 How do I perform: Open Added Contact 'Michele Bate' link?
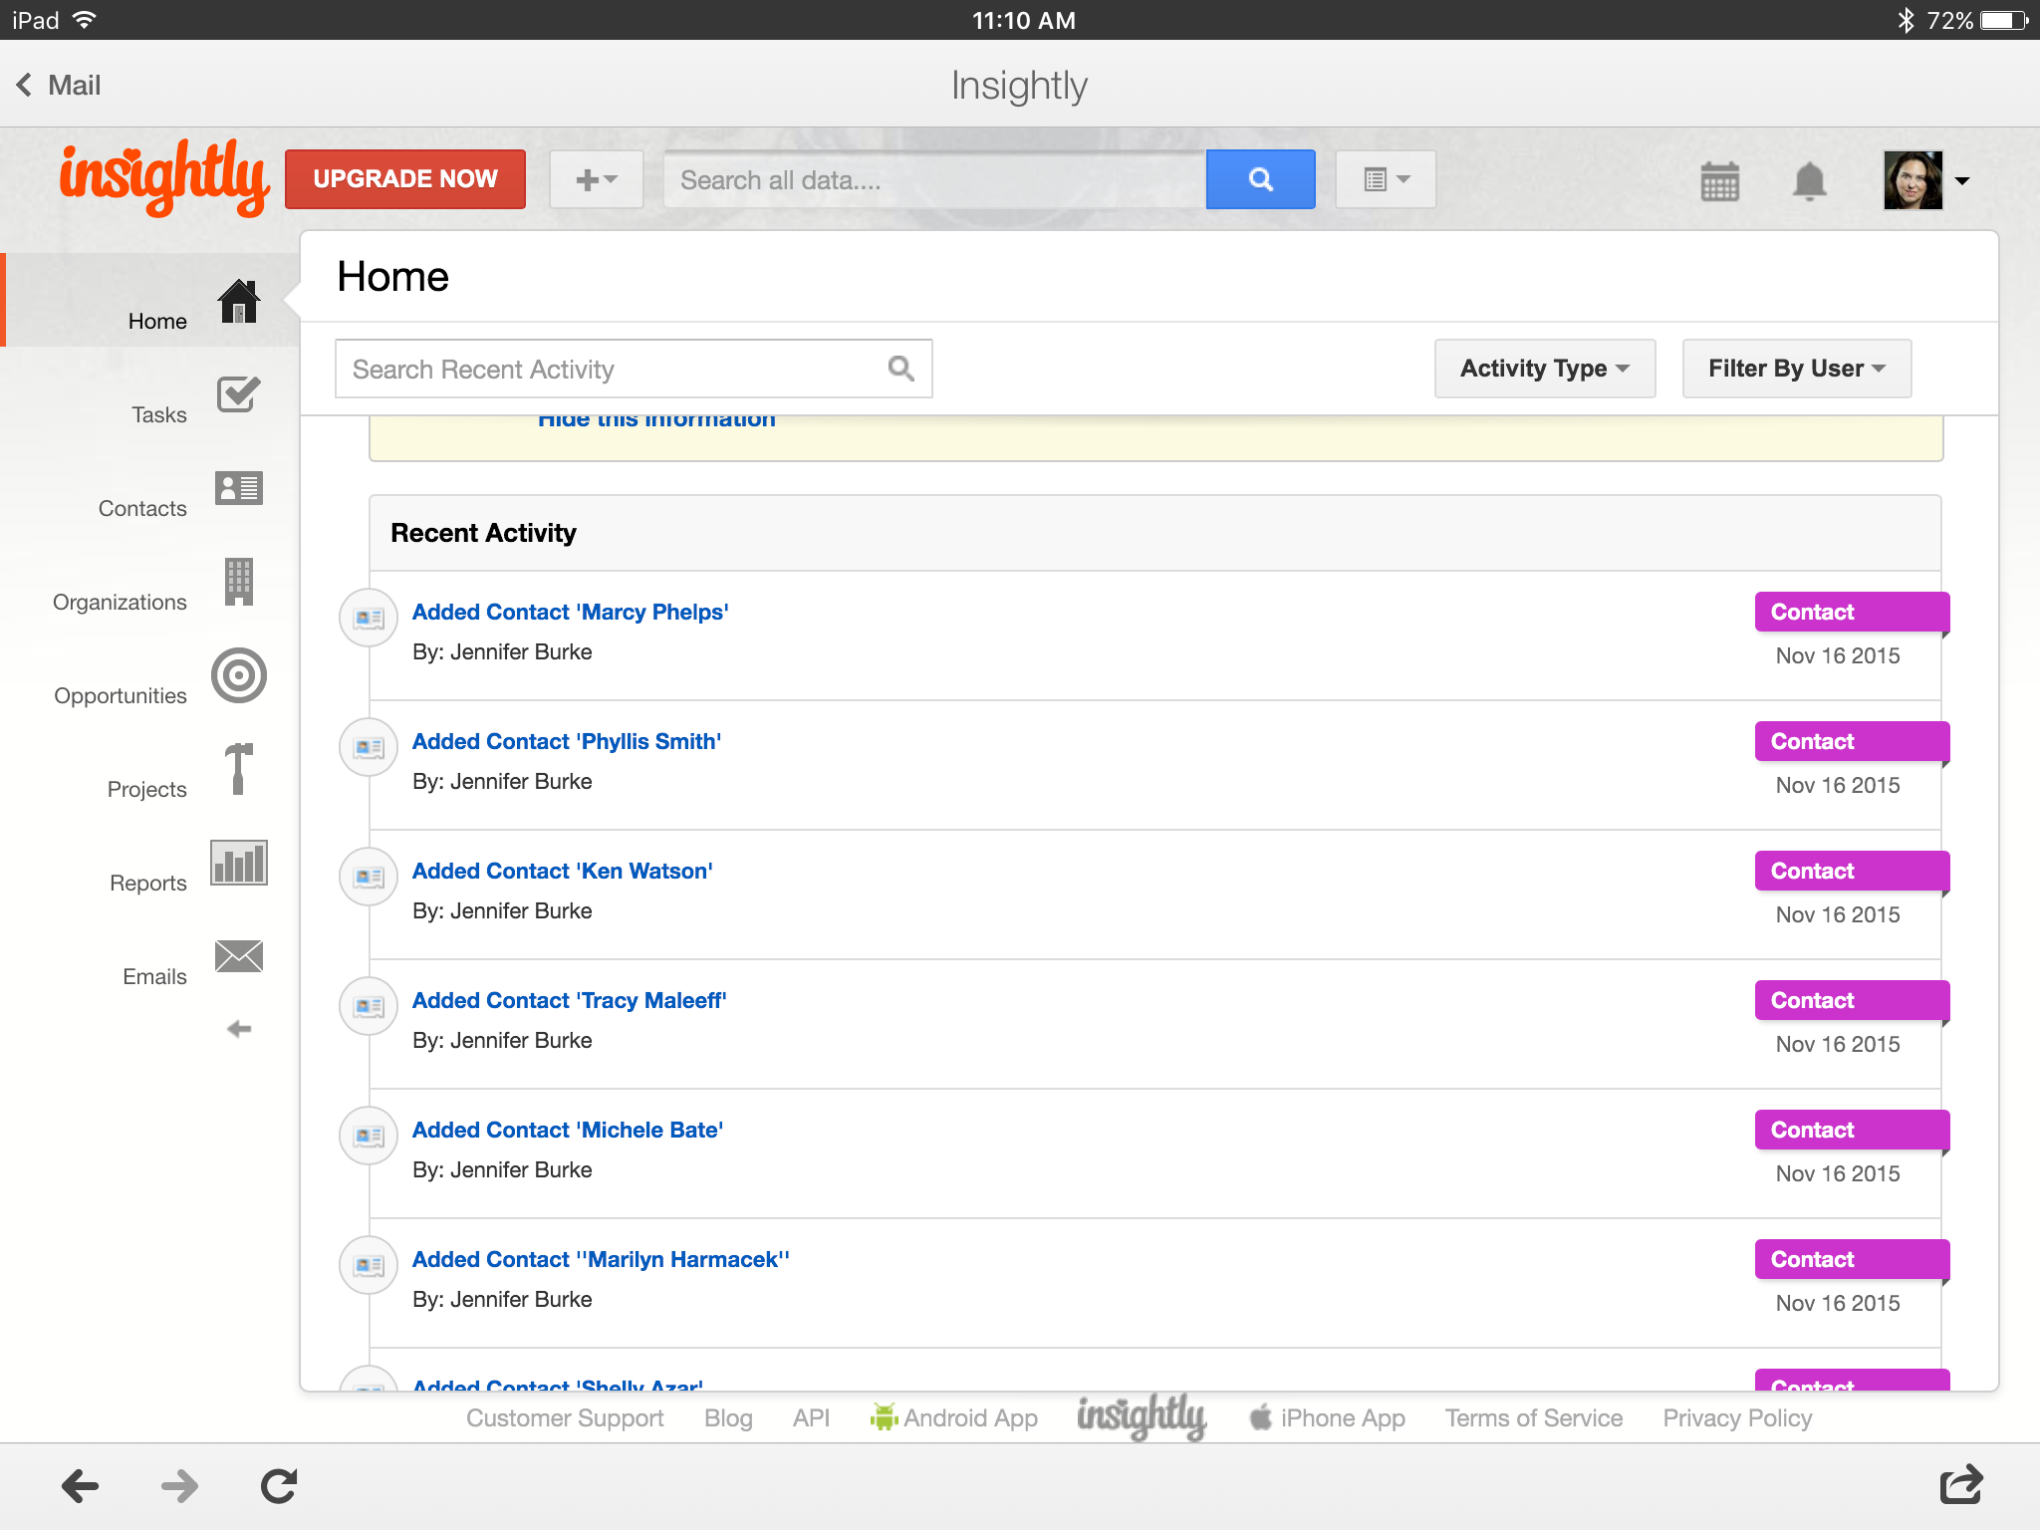click(568, 1130)
